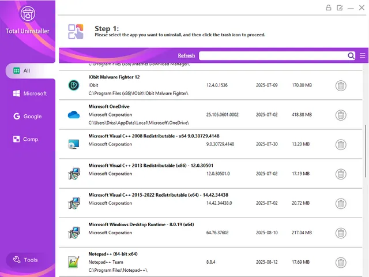Select Microsoft Visual C++ 2008 Redistributable title
Screen dimensions: 369x277
pos(154,136)
